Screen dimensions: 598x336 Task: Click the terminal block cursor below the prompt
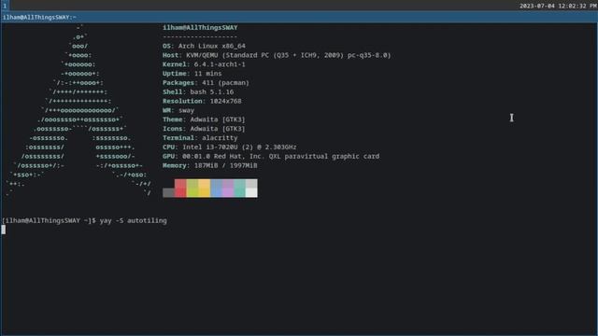click(x=4, y=230)
